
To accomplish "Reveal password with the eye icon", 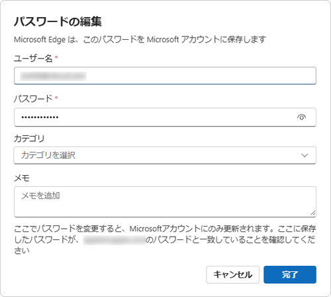I will tap(301, 117).
